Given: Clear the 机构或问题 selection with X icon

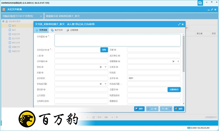Looking at the screenshot, I should (x=101, y=84).
